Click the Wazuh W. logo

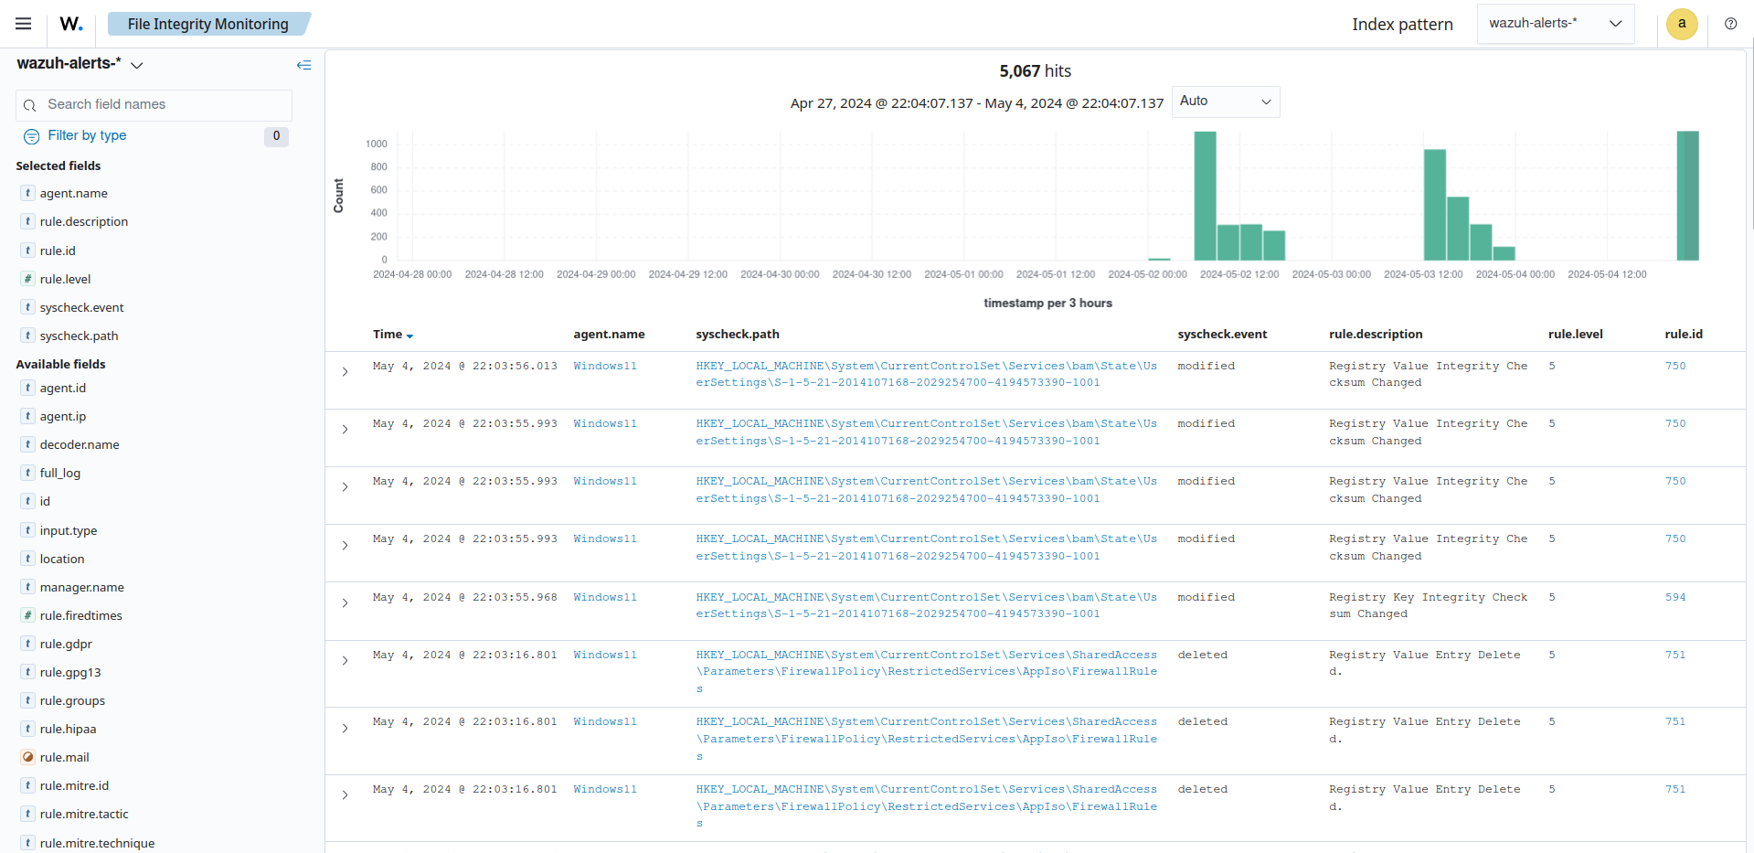71,24
